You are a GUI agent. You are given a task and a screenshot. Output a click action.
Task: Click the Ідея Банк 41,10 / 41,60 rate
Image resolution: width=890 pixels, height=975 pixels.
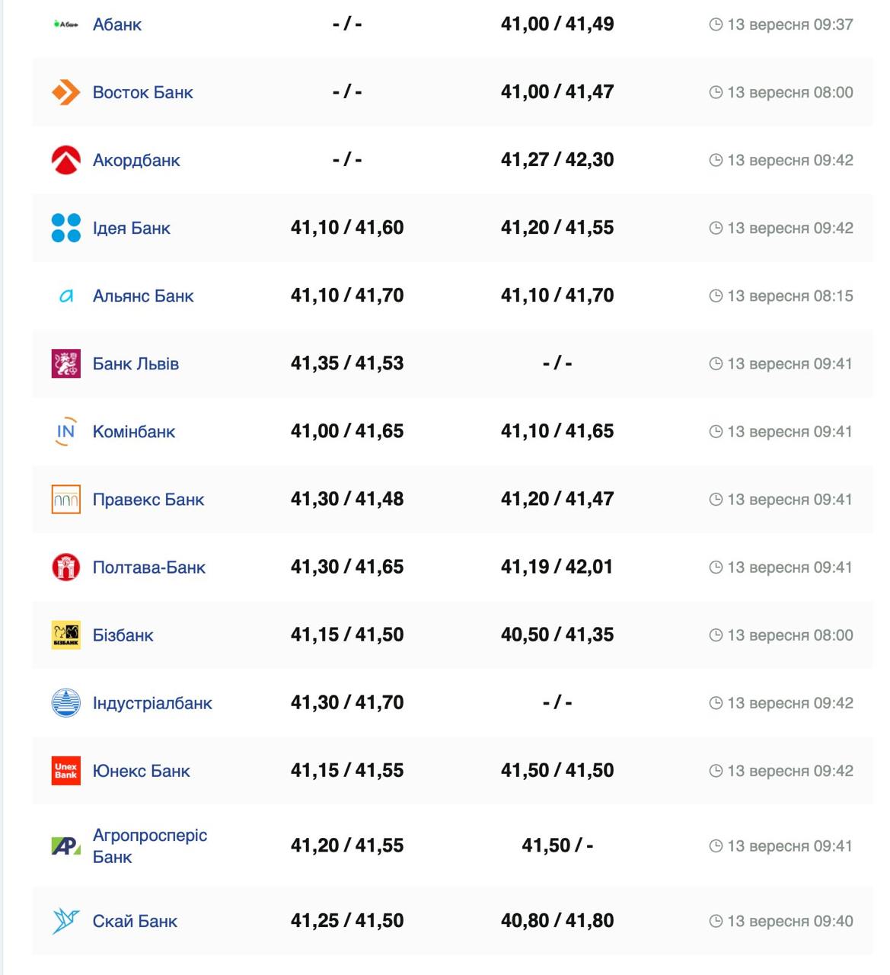(347, 228)
